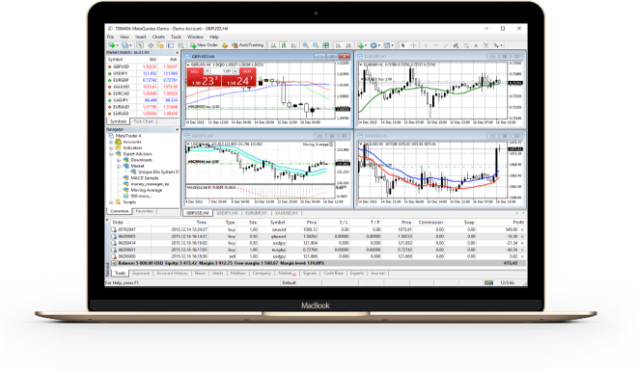Select the standard Cursor tool
This screenshot has width=637, height=370.
[403, 45]
